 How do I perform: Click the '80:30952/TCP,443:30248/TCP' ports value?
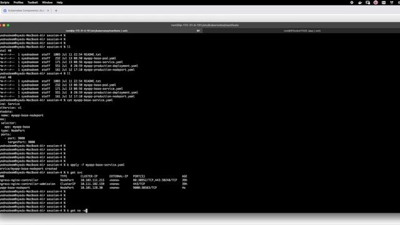tap(155, 181)
